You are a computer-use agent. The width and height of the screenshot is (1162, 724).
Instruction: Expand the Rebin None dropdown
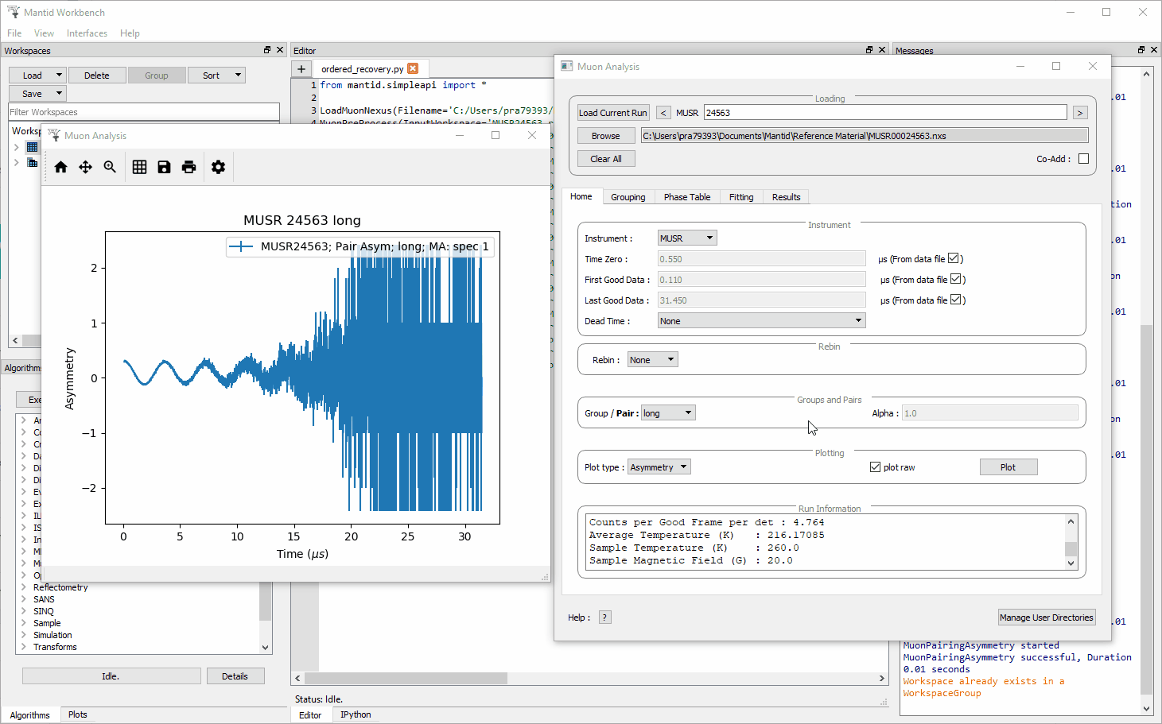coord(652,360)
